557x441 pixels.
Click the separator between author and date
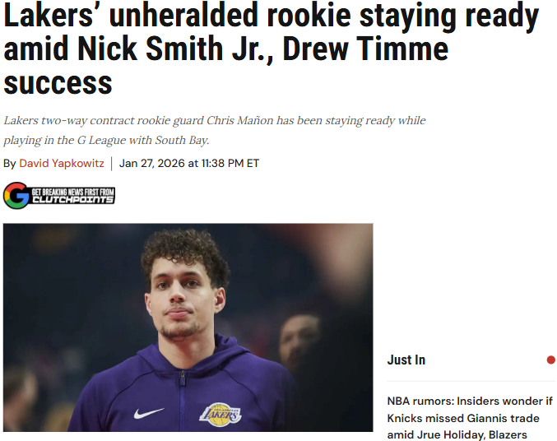pyautogui.click(x=112, y=164)
